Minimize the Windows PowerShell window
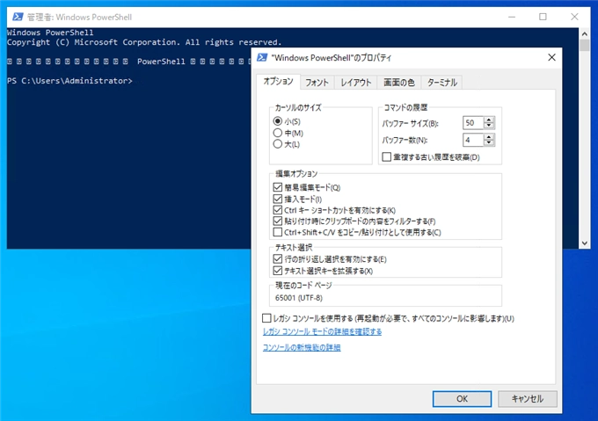This screenshot has width=598, height=421. click(x=512, y=17)
